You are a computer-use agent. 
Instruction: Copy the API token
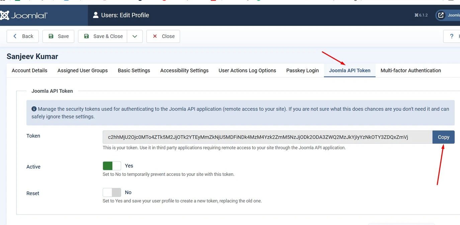point(444,137)
